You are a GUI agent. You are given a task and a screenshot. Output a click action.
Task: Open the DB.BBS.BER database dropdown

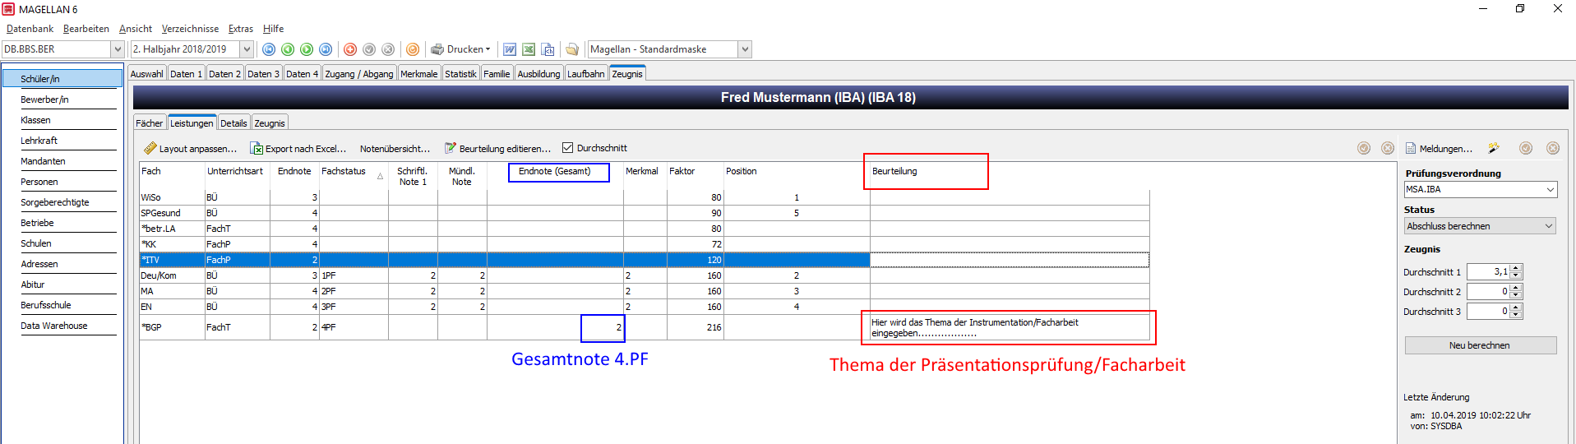point(118,49)
